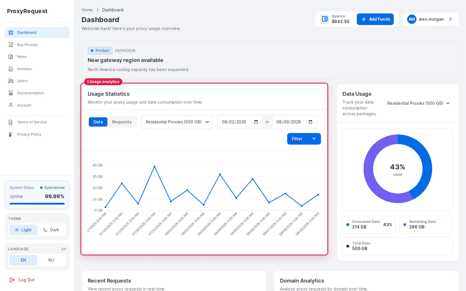This screenshot has height=291, width=466.
Task: Switch to the Requests tab
Action: tap(122, 122)
